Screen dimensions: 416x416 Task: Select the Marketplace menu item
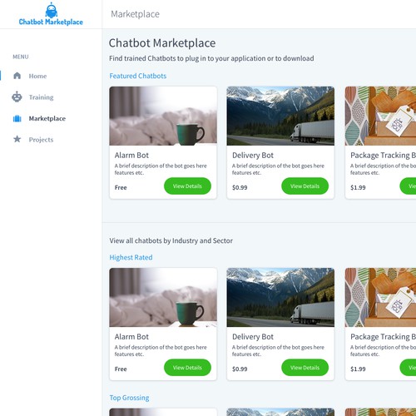click(47, 119)
